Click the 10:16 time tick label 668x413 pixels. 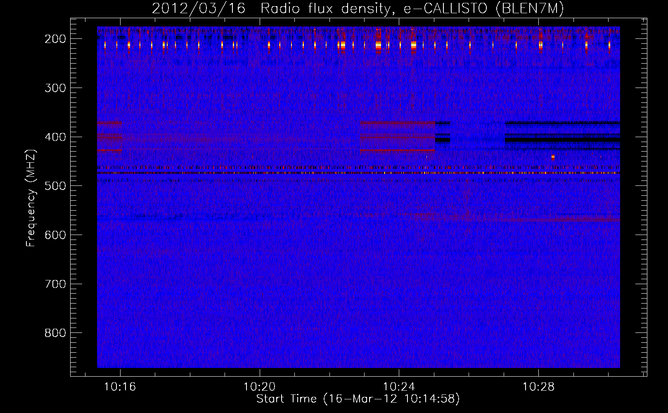120,387
